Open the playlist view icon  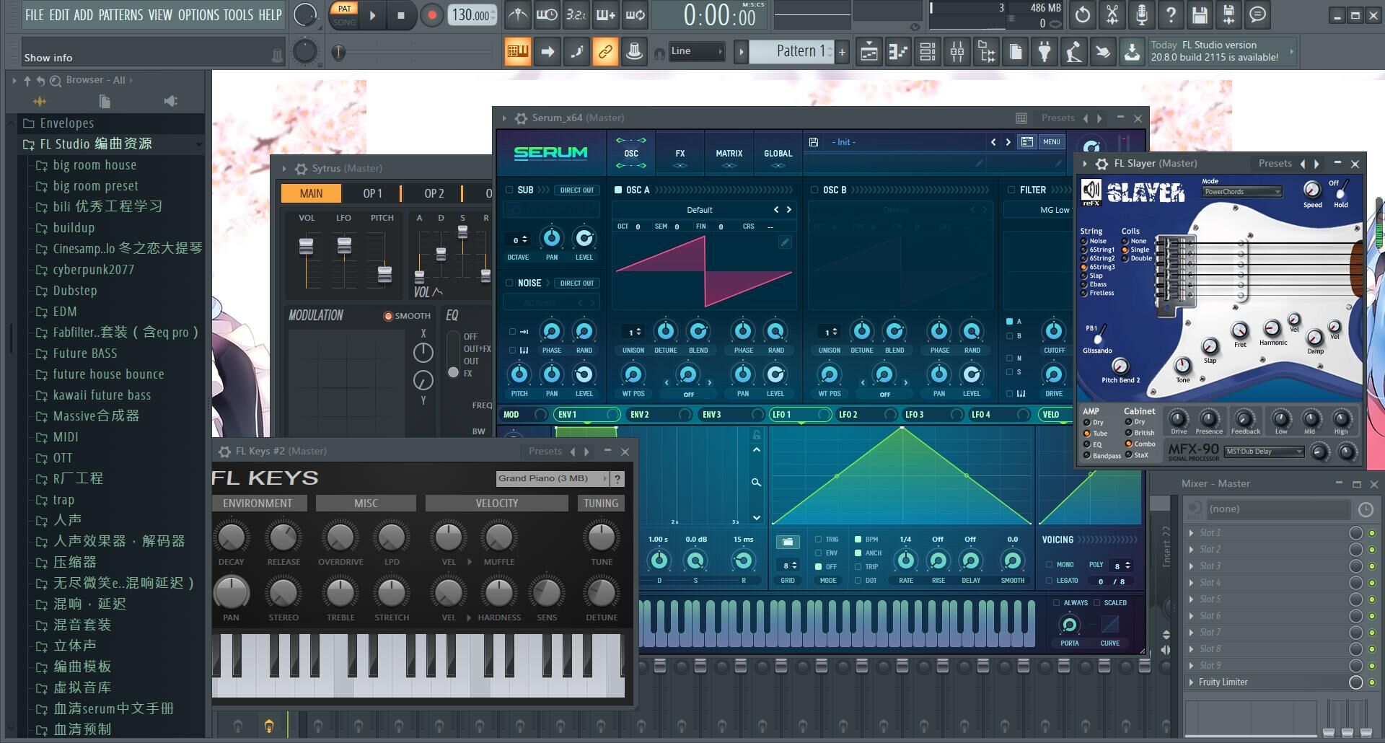pos(869,51)
